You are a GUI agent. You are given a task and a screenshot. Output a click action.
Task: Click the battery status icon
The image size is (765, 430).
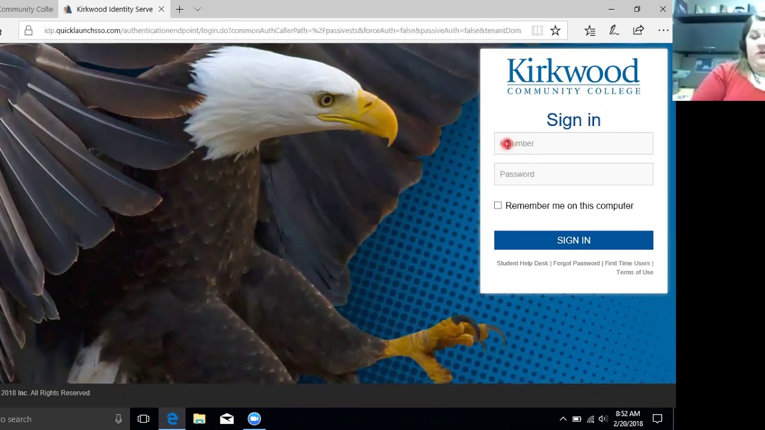[577, 419]
